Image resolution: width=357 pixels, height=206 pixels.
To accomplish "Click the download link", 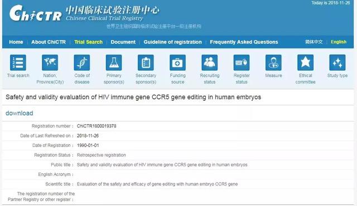I will click(20, 113).
